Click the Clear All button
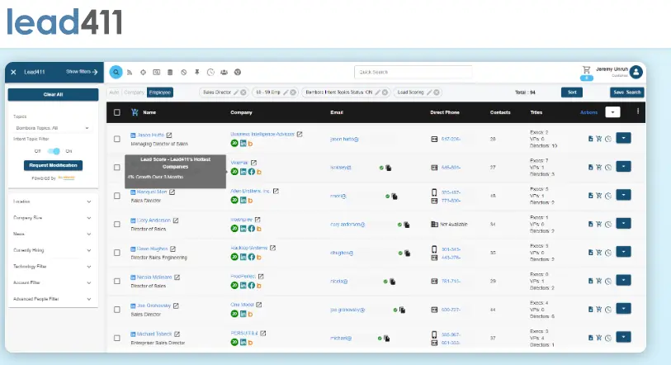This screenshot has height=365, width=671. (x=53, y=95)
